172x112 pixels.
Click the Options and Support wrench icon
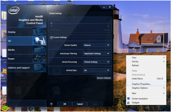click(x=39, y=68)
